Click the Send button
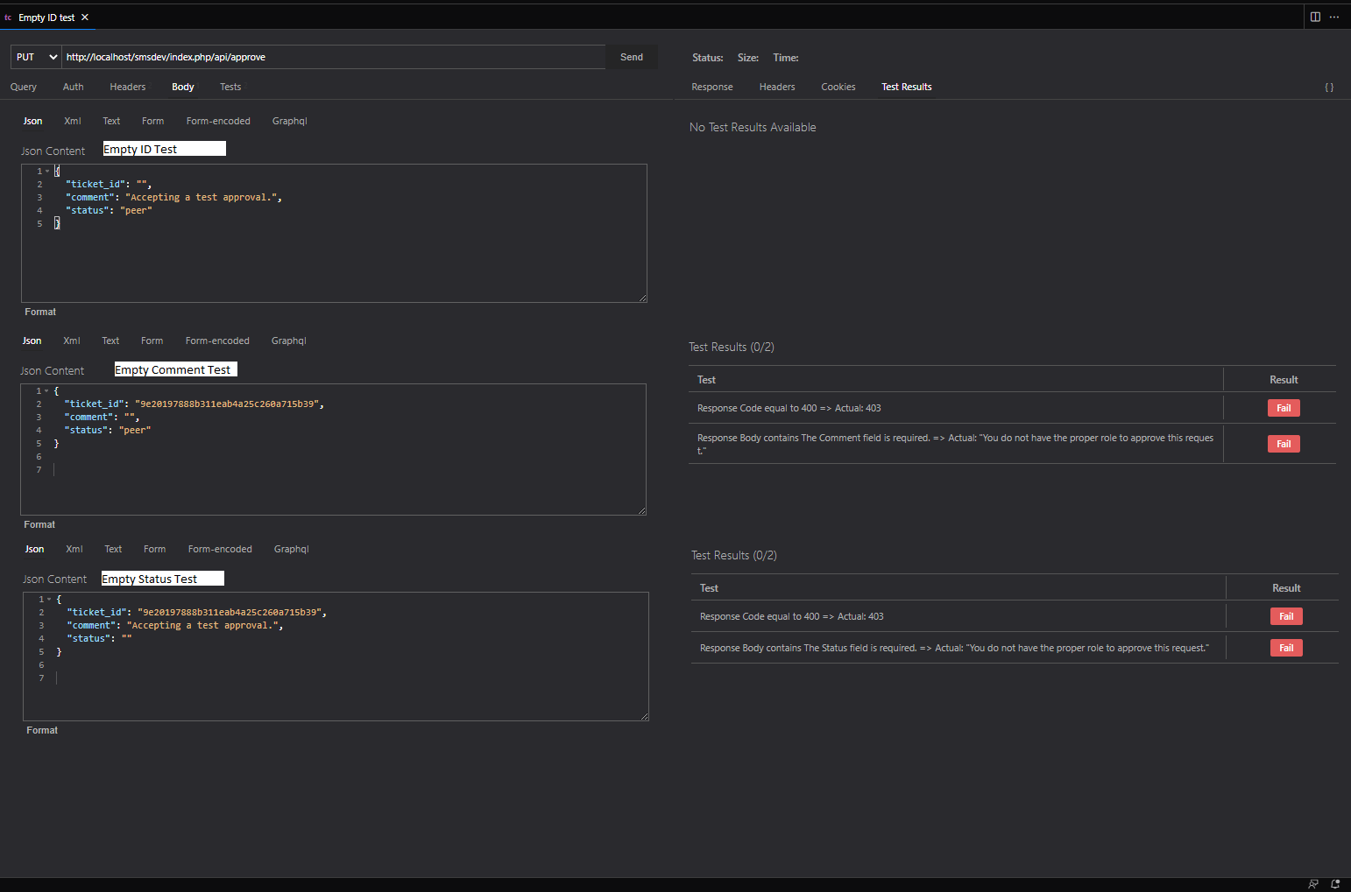1351x892 pixels. [x=631, y=56]
